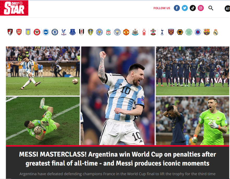Select the Manchester United club crest
230x179 pixels.
coord(126,32)
